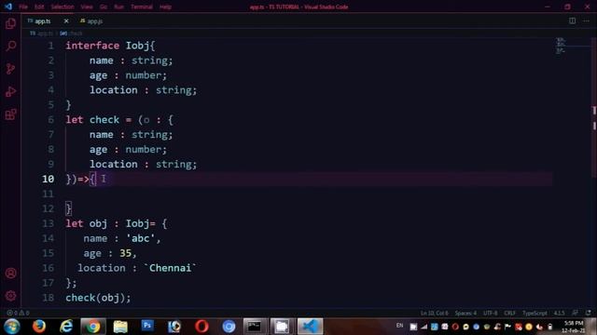Click the VS Code logo in title bar
The width and height of the screenshot is (597, 335).
click(8, 7)
